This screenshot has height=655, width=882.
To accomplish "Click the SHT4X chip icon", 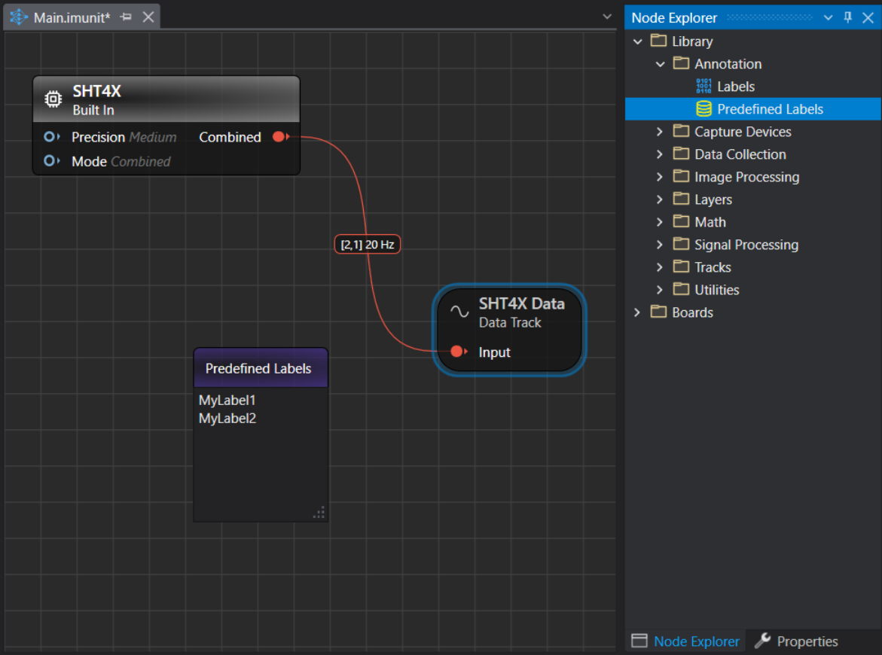I will click(53, 99).
